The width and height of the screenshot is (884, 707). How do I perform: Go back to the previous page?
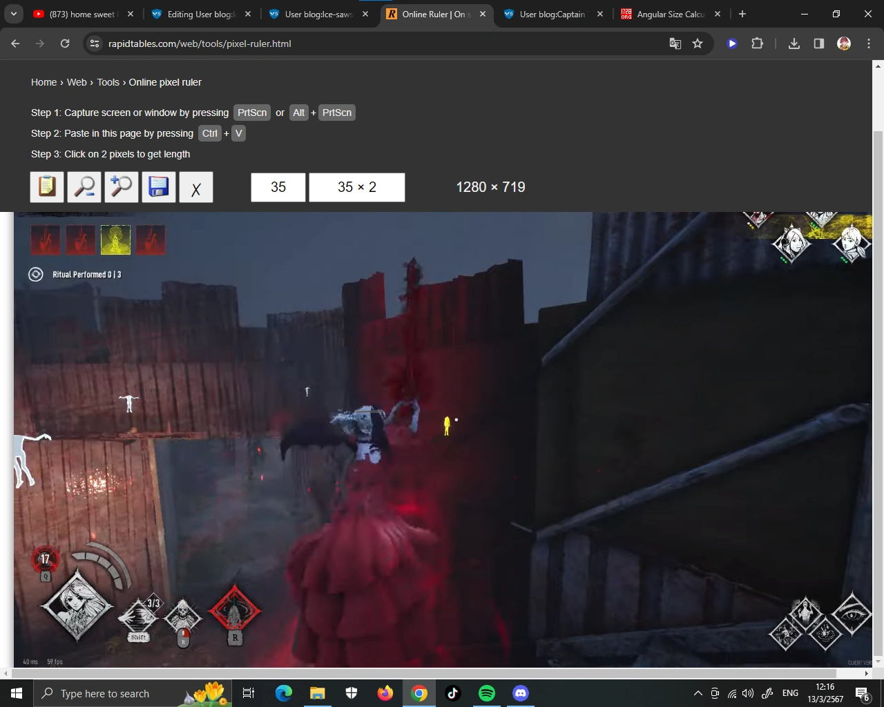[15, 43]
